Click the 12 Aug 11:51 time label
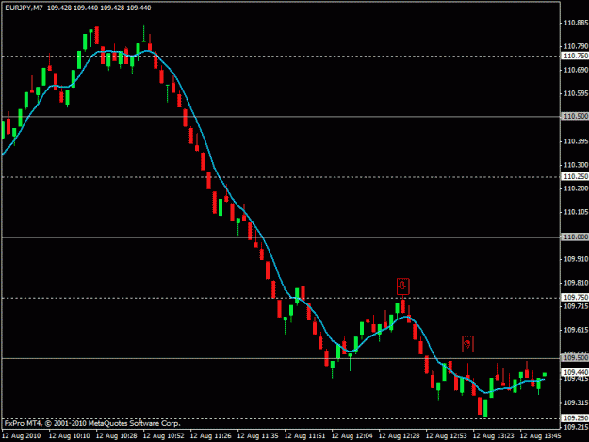This screenshot has height=442, width=589. coord(304,436)
